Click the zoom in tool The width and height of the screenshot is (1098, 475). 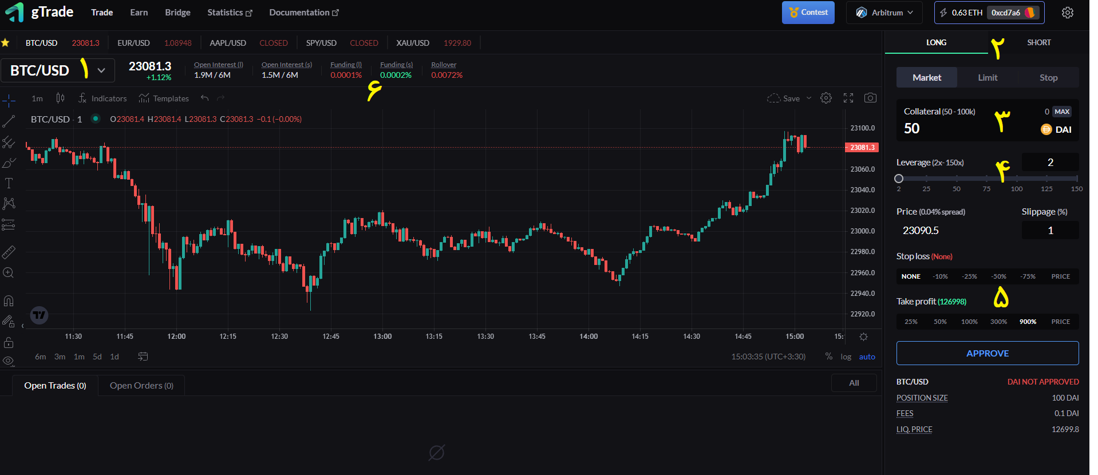(x=9, y=273)
